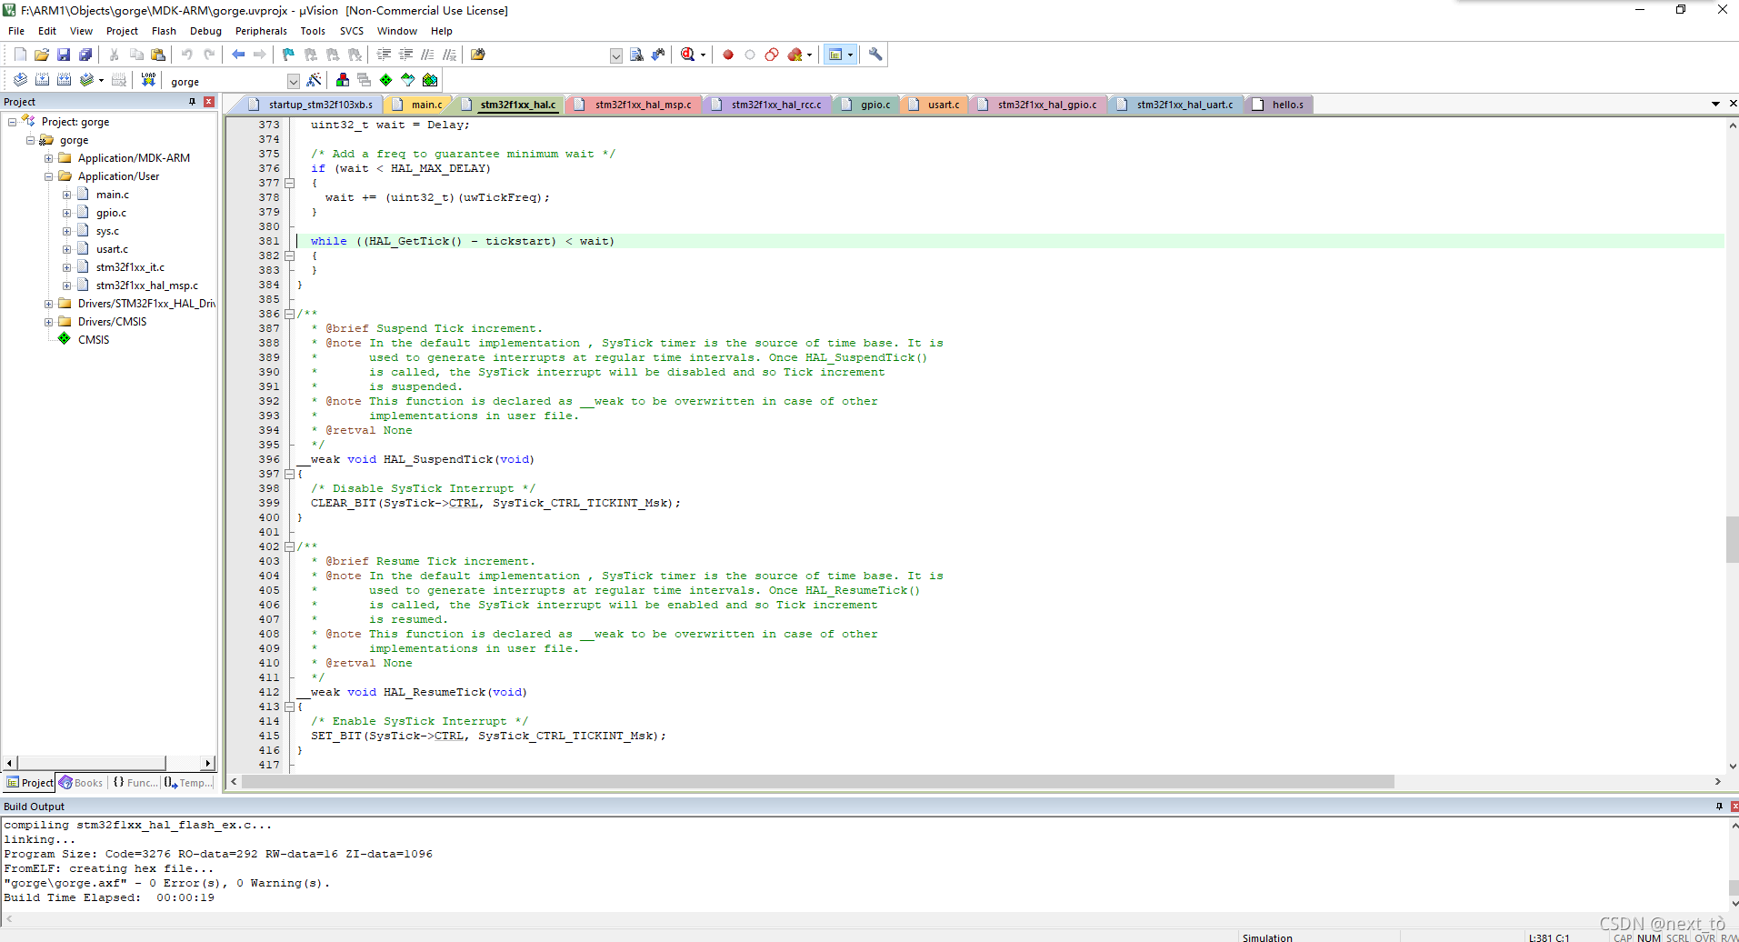This screenshot has width=1739, height=942.
Task: Open the Flash menu
Action: (164, 31)
